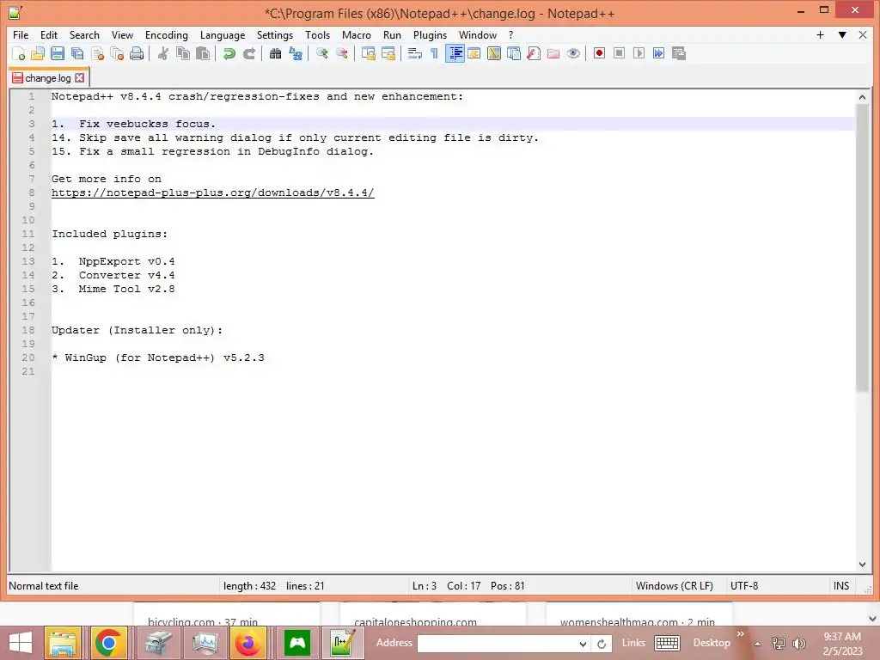Screen dimensions: 880x660
Task: Click the Replace toolbar icon
Action: point(296,53)
